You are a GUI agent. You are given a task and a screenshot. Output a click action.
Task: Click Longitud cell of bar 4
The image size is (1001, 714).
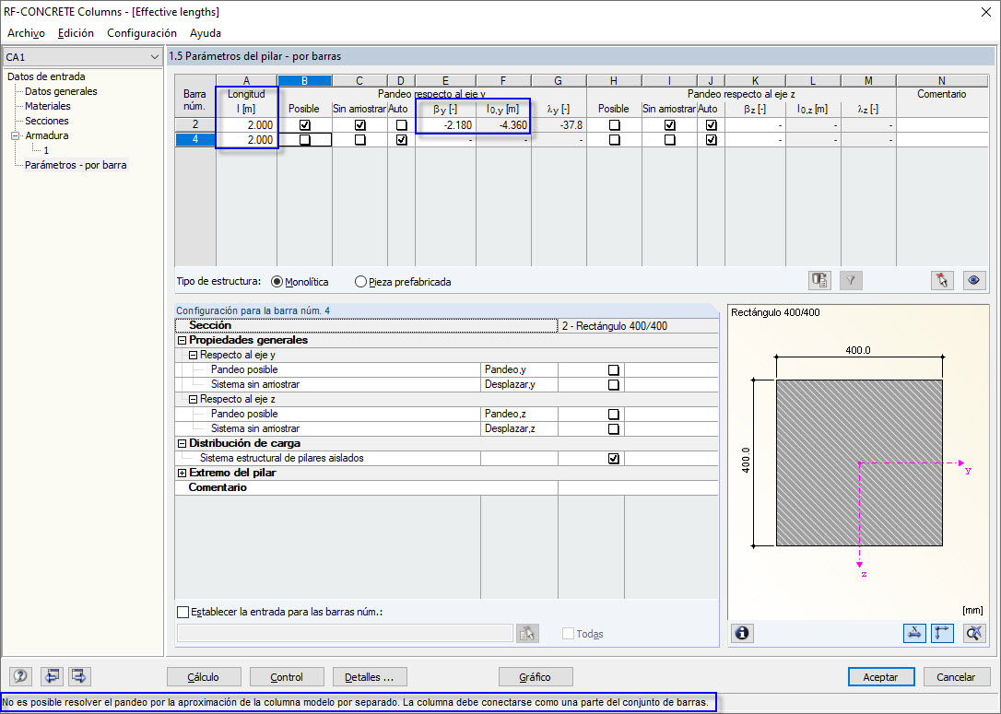246,140
